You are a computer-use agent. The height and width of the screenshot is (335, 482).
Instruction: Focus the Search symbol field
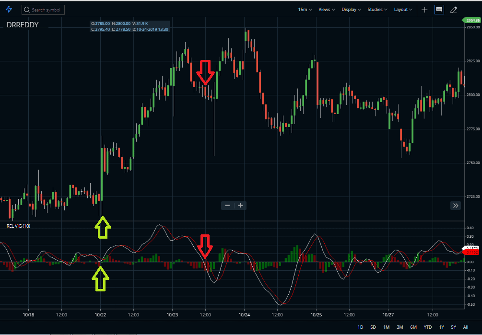43,10
